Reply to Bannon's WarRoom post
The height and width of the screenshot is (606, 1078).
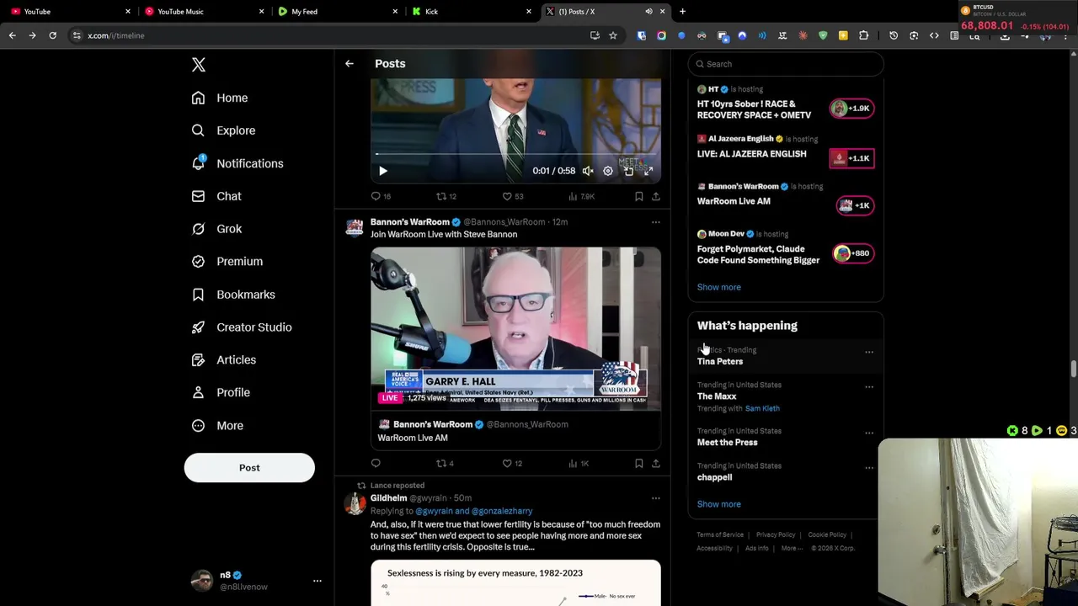pos(376,463)
